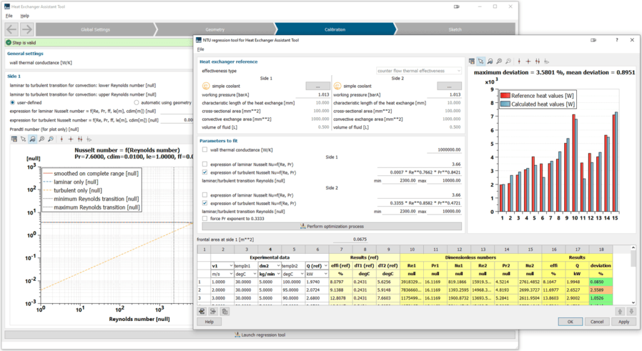Image resolution: width=642 pixels, height=351 pixels.
Task: Click Perform optimization process button
Action: tap(330, 226)
